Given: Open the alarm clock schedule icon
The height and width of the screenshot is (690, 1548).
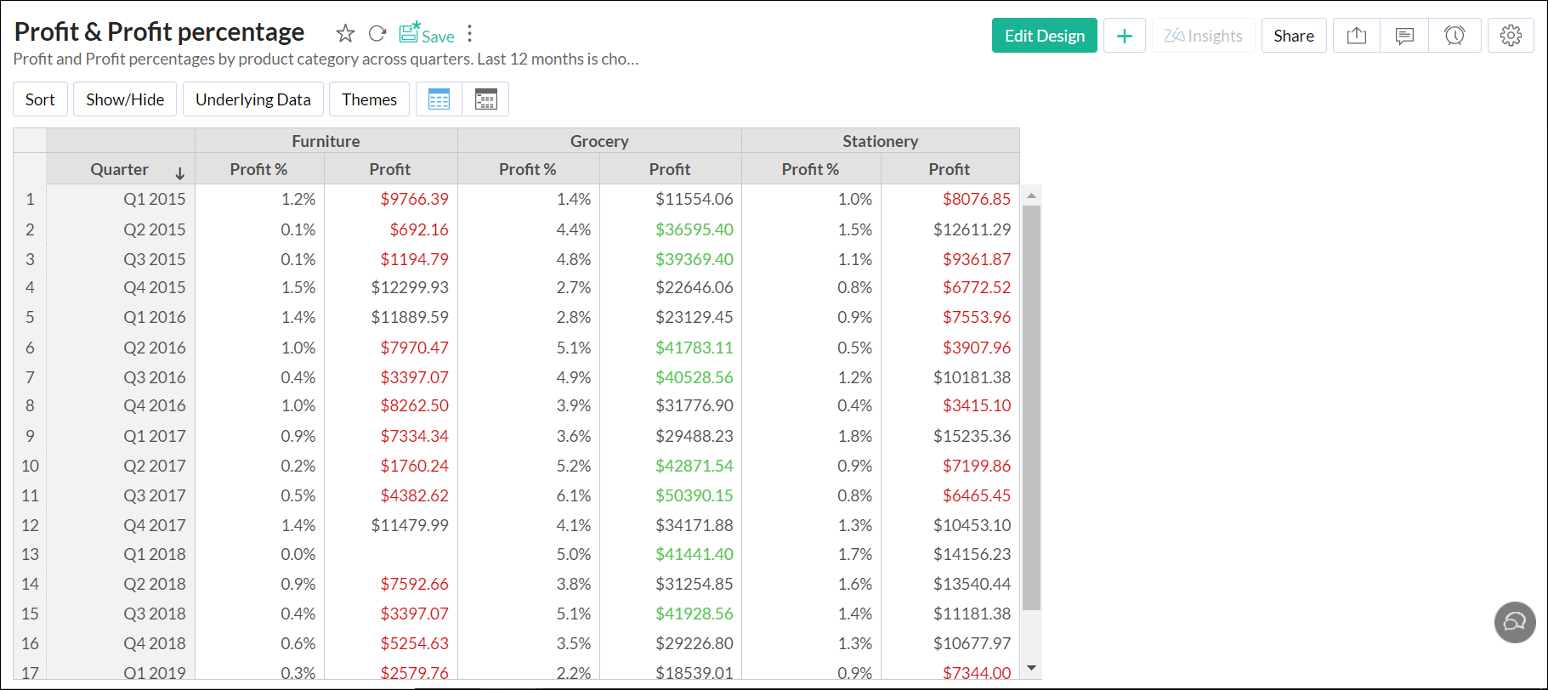Looking at the screenshot, I should (1454, 36).
